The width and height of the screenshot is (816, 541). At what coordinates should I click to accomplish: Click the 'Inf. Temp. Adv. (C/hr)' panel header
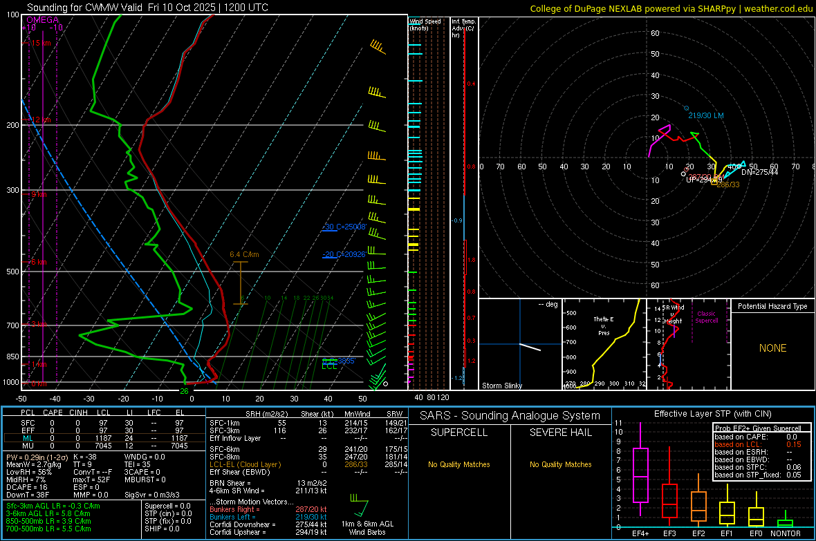click(x=463, y=28)
